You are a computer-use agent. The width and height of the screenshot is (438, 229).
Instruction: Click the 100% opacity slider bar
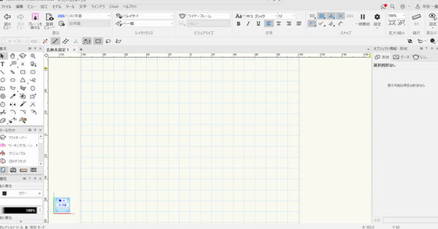[x=19, y=210]
